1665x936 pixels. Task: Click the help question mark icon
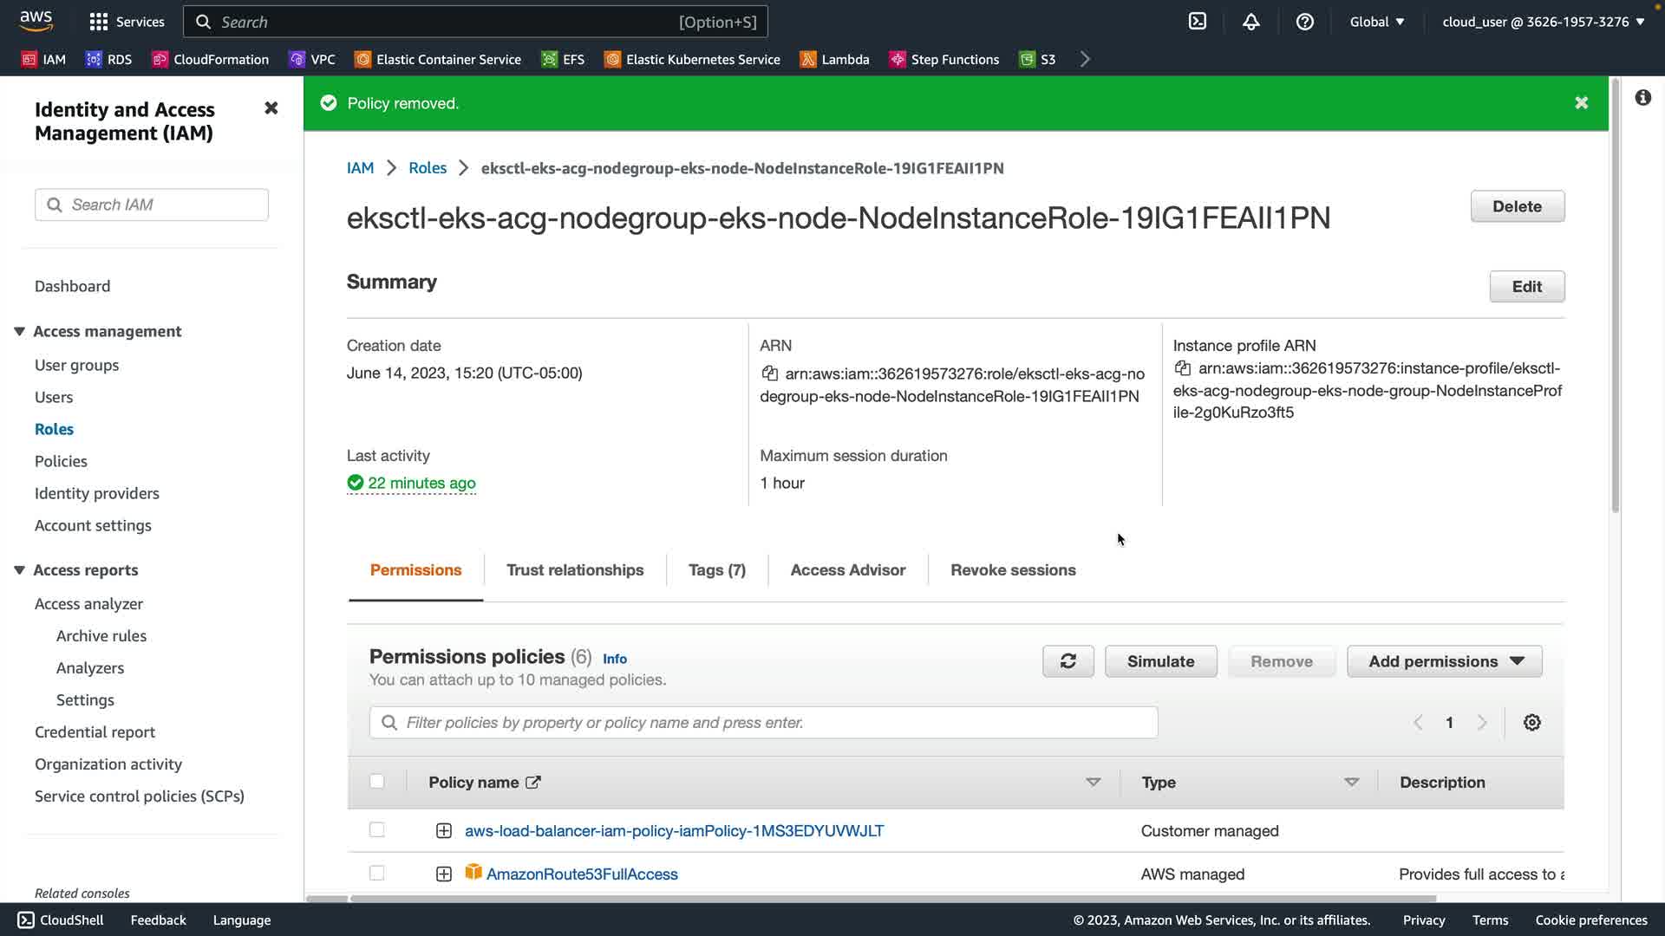point(1304,22)
